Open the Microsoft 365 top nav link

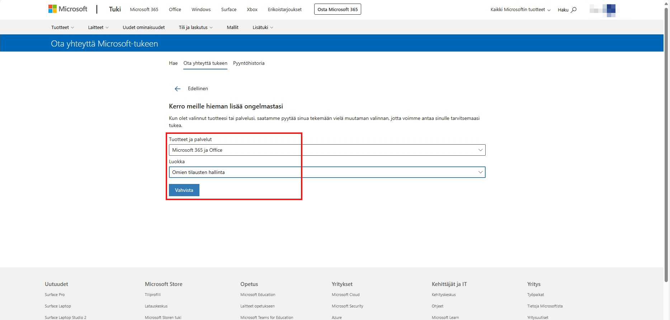pos(144,9)
